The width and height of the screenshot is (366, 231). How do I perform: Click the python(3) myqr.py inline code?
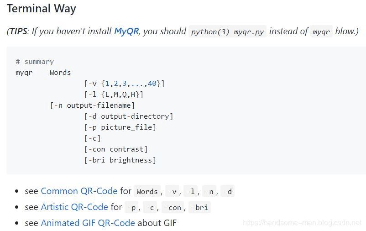coord(227,32)
